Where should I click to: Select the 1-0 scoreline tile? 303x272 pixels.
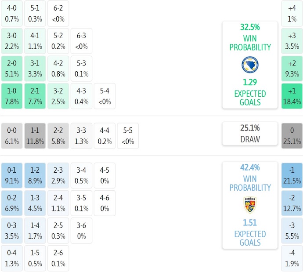pos(12,96)
